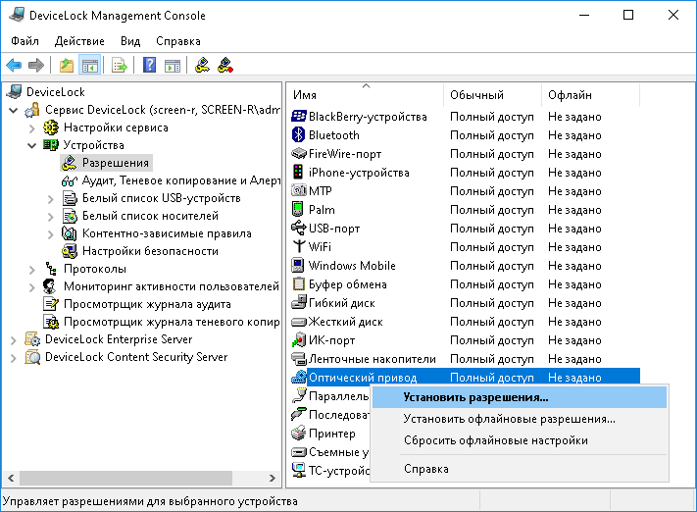Select the WiFi device entry
Screen dimensions: 697x512
(320, 247)
